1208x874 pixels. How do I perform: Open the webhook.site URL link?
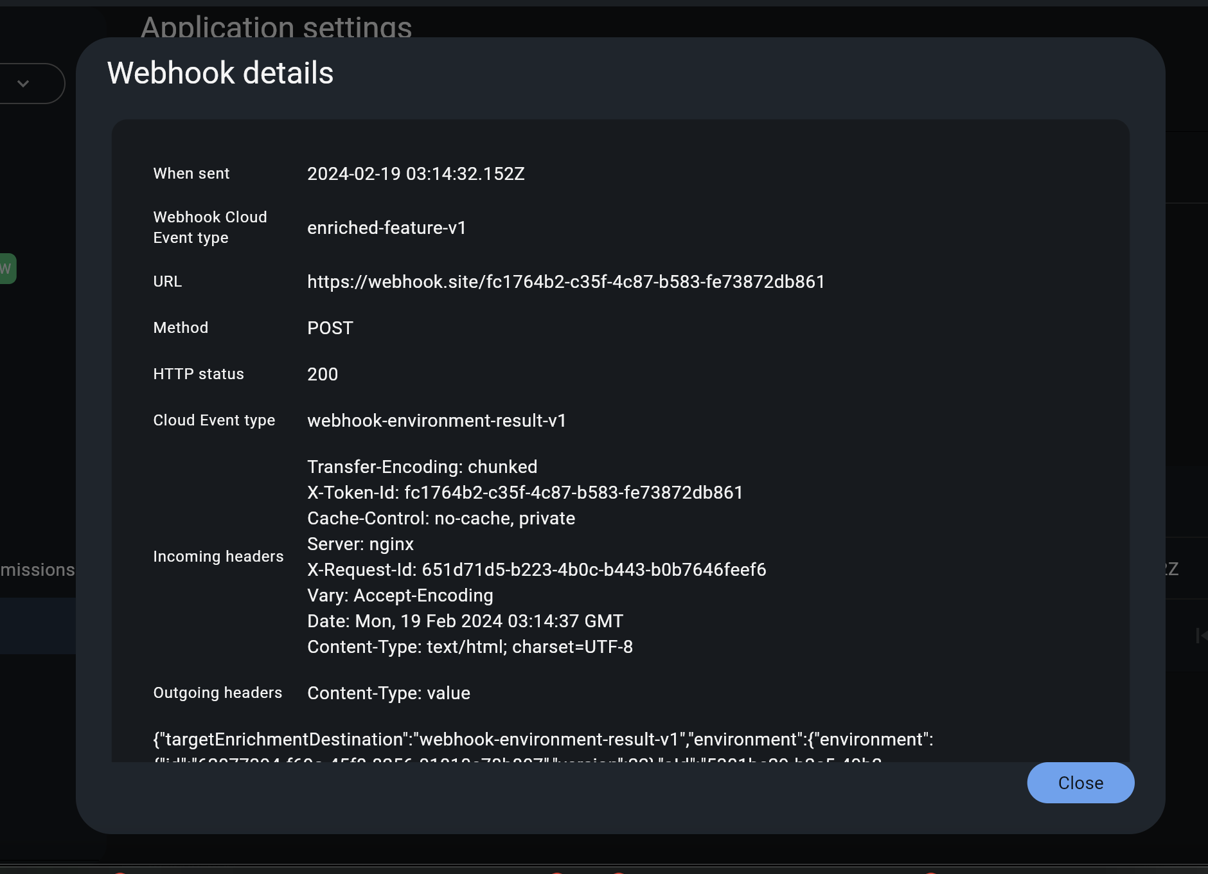(x=565, y=281)
